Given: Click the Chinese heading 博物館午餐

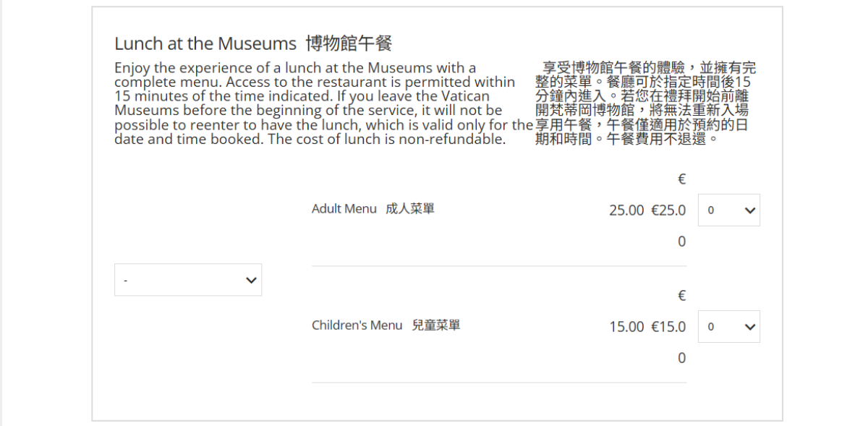Looking at the screenshot, I should pyautogui.click(x=349, y=43).
